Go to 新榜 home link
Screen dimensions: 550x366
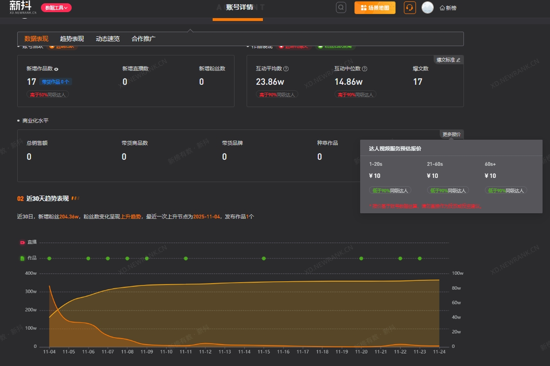448,8
